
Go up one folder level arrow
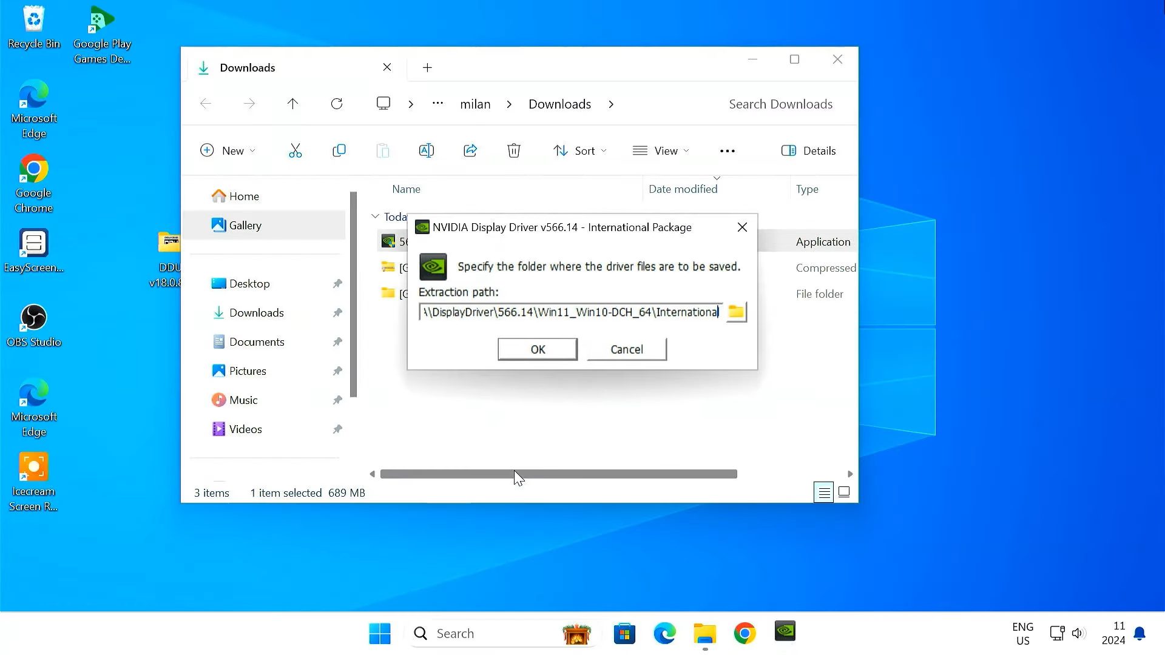click(292, 104)
